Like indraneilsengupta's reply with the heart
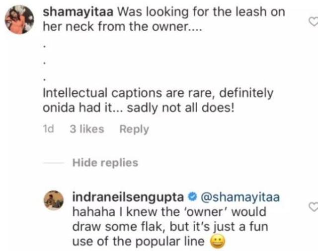 tap(313, 206)
